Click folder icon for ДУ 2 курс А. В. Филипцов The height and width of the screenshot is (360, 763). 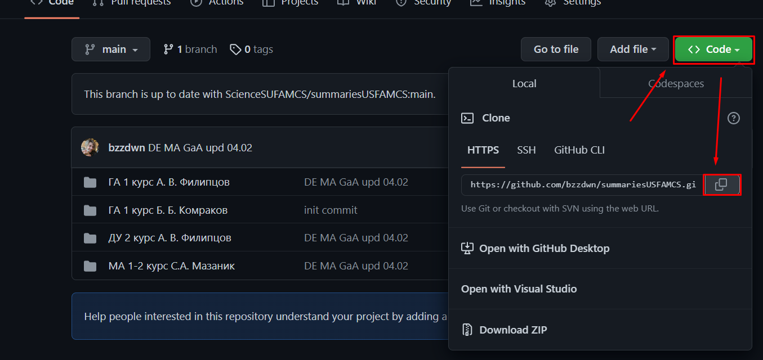[90, 238]
